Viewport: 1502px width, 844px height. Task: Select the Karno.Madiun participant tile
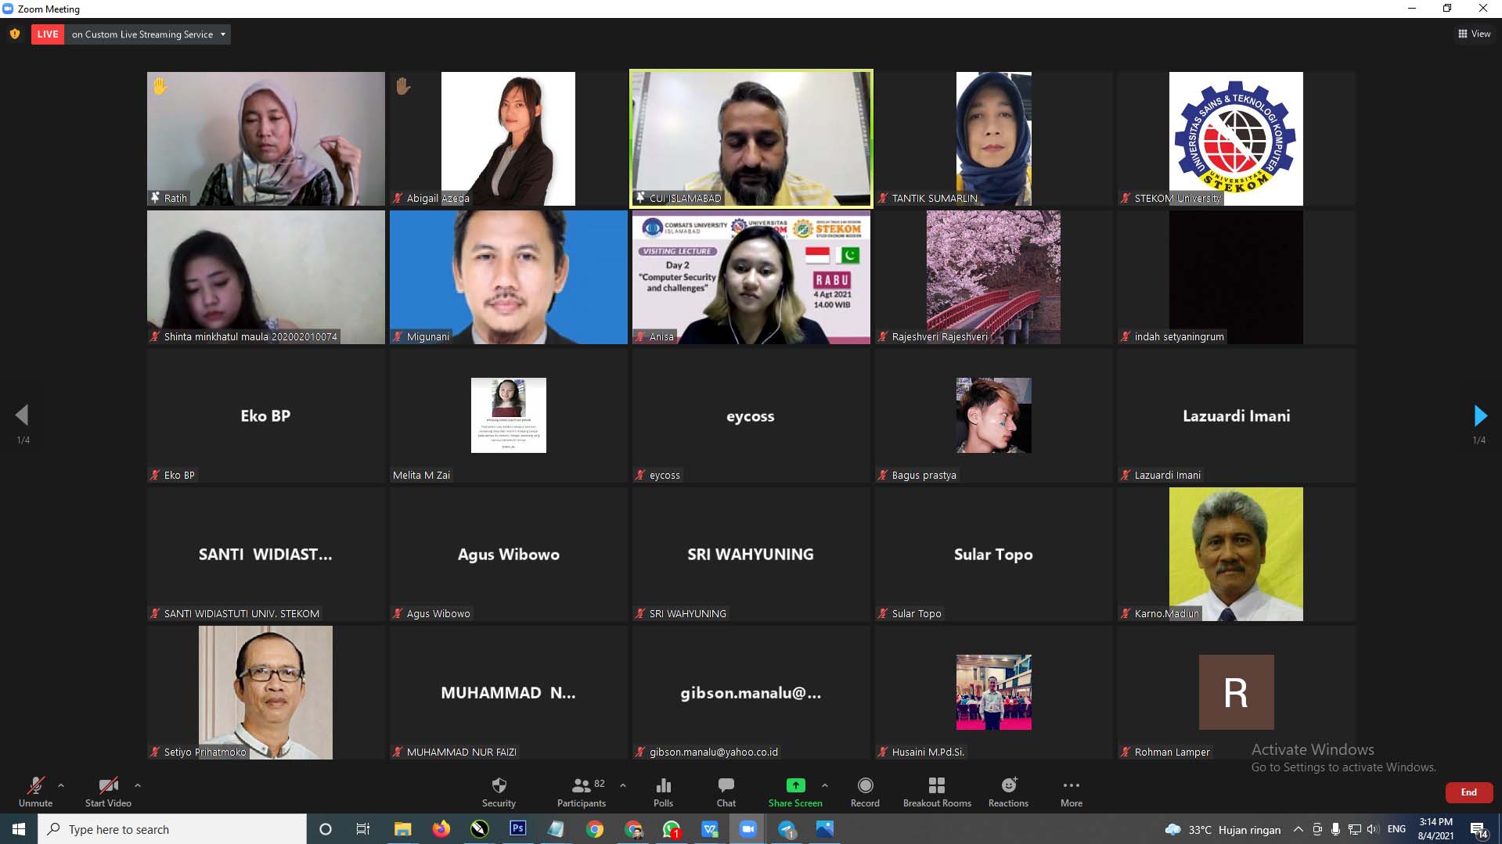(x=1236, y=554)
